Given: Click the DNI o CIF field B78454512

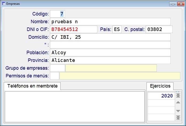Looking at the screenshot, I should click(74, 29).
